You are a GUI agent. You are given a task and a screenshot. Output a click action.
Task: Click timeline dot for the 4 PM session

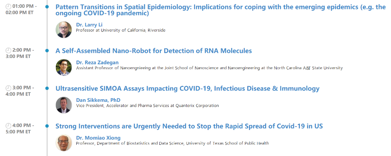point(47,126)
